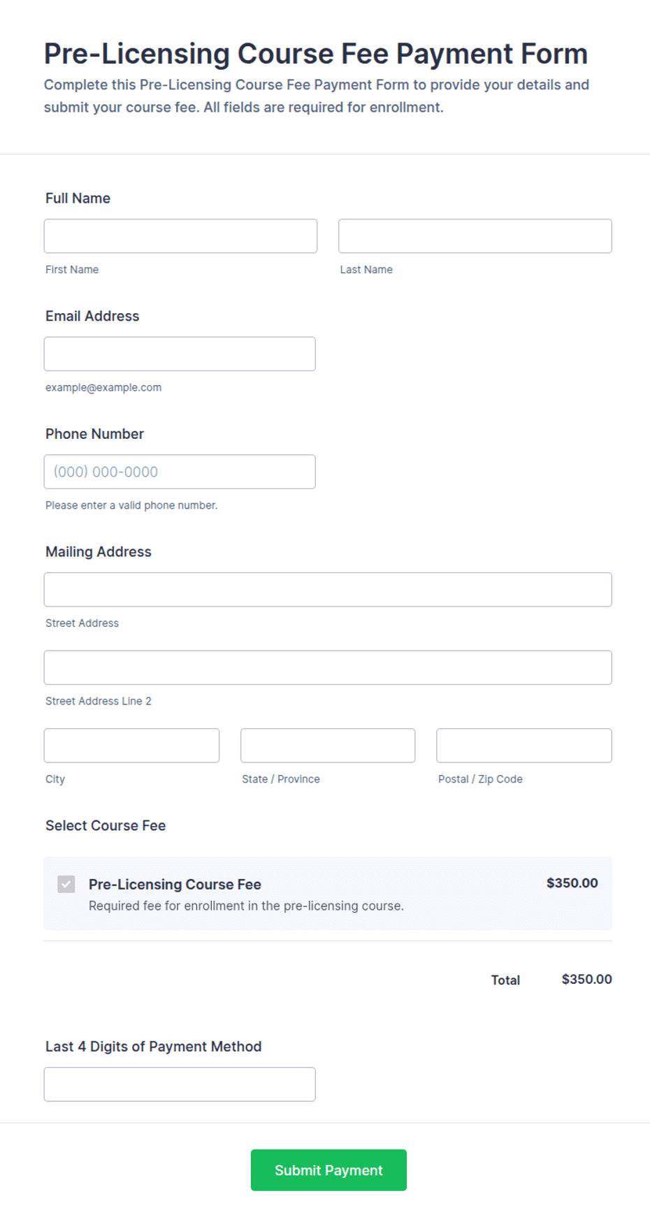Screen dimensions: 650x1225
Task: Click the Last Name input field
Action: coord(475,236)
